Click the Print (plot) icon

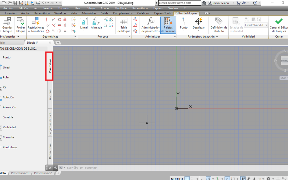(x=38, y=3)
